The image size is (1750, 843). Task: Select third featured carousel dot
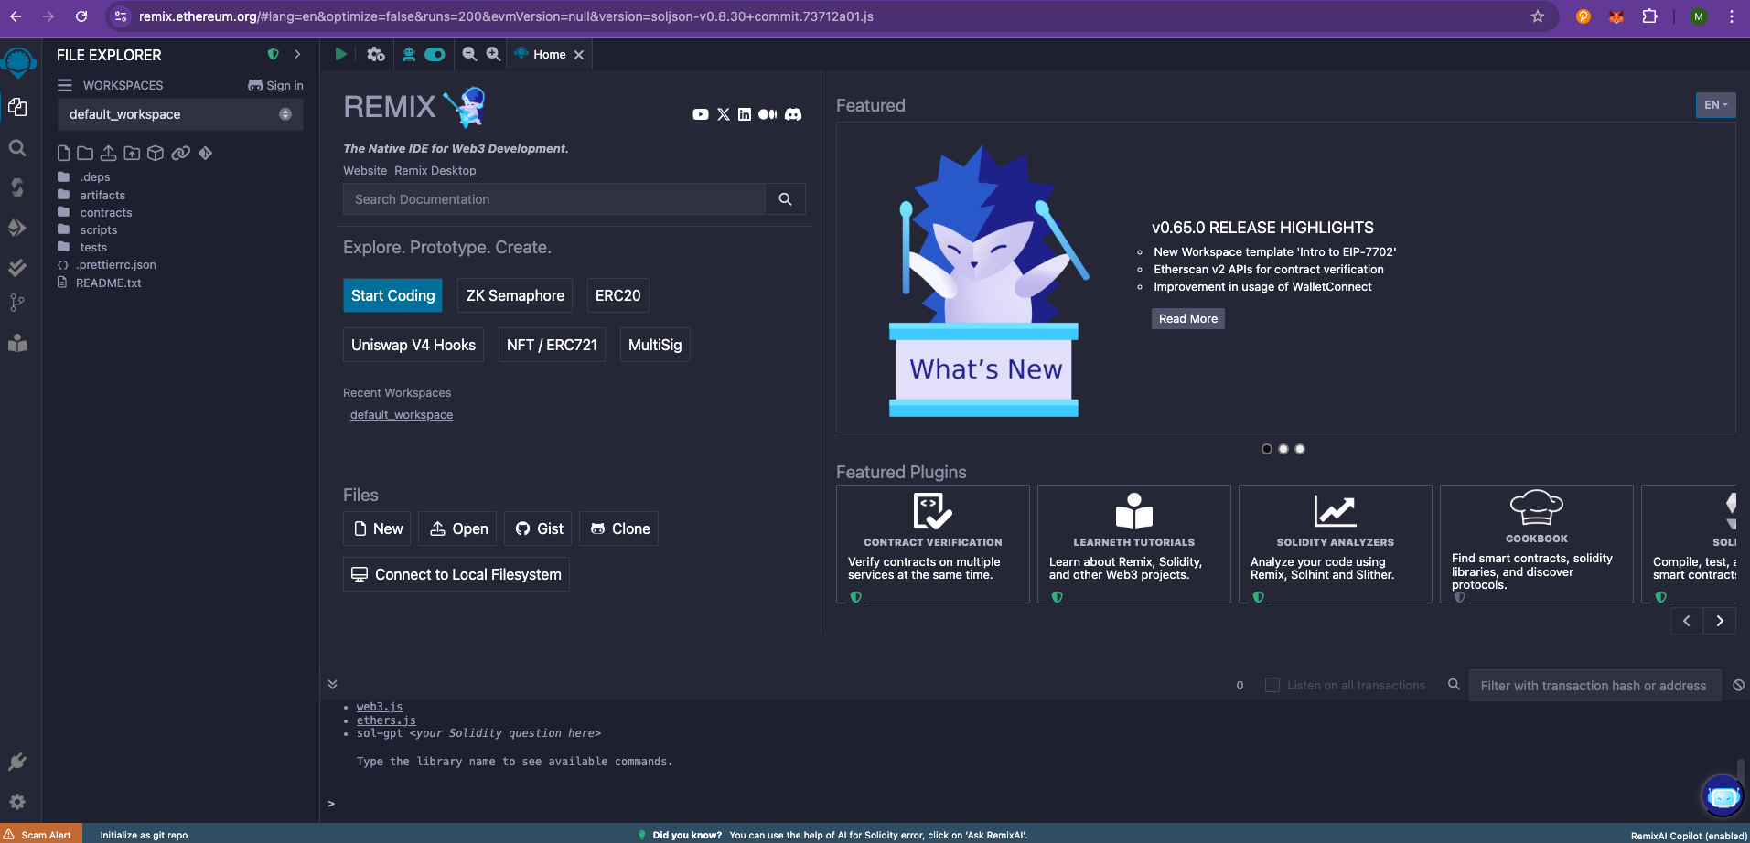pyautogui.click(x=1300, y=449)
